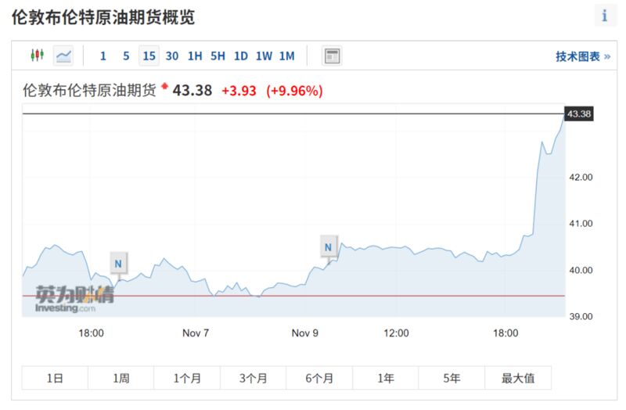The height and width of the screenshot is (410, 626).
Task: Switch to the 1M interval
Action: tap(286, 56)
